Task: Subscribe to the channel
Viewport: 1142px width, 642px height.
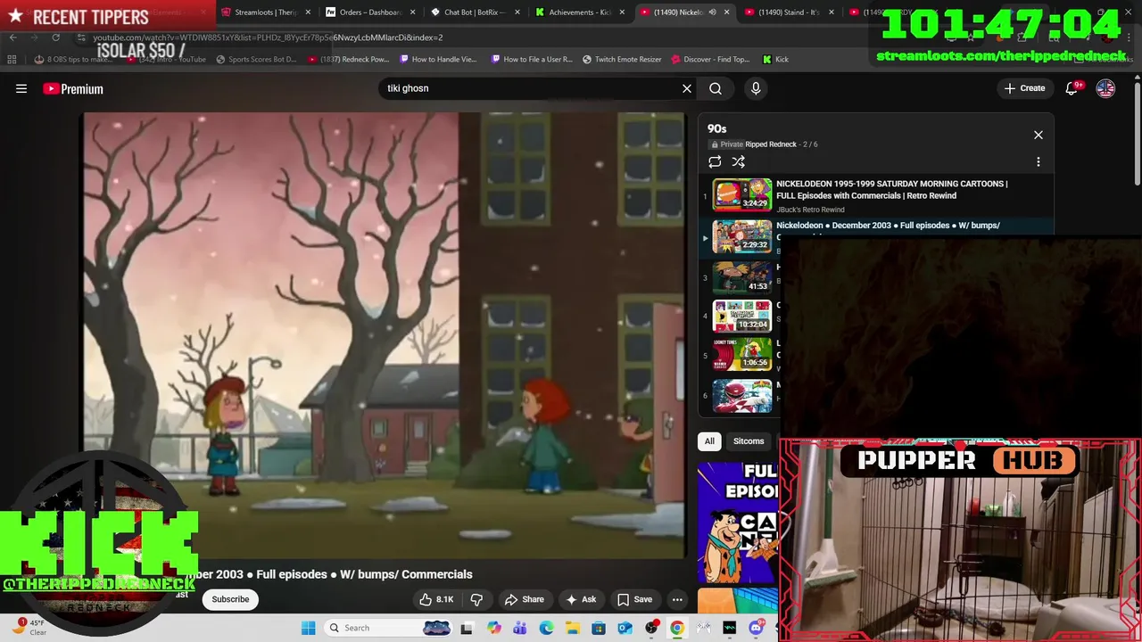Action: click(230, 599)
